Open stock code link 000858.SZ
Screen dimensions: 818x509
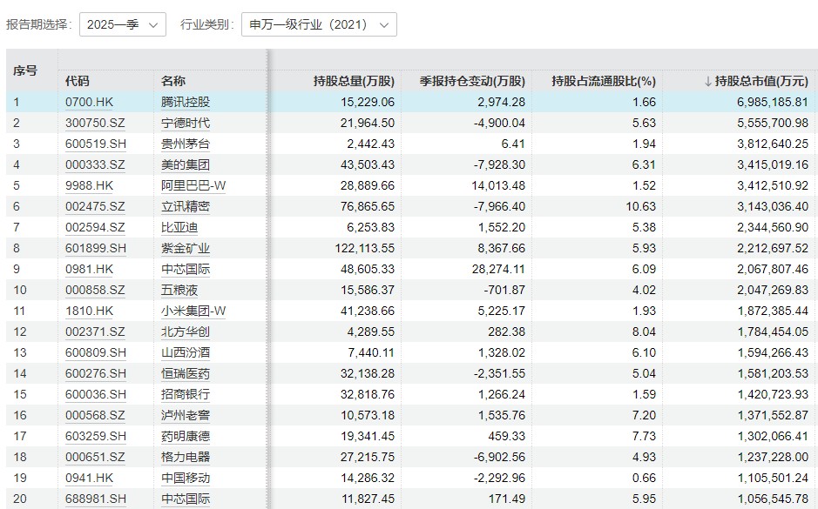[95, 290]
